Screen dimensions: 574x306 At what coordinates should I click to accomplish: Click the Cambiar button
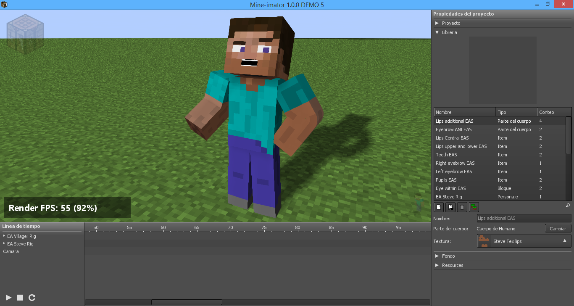558,229
